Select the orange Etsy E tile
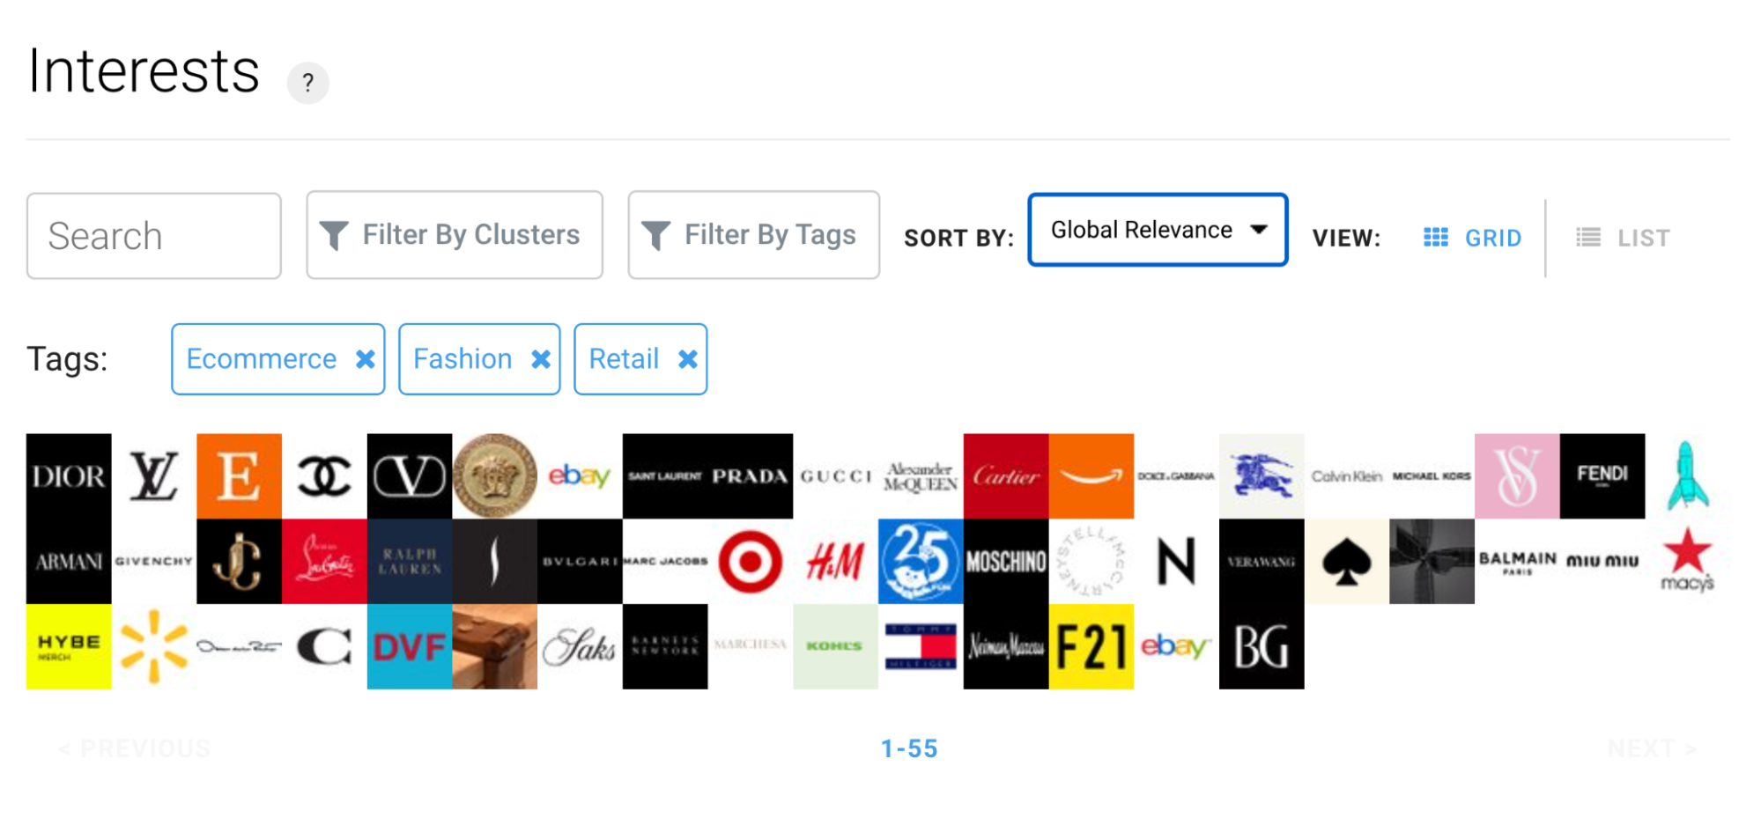Image resolution: width=1761 pixels, height=818 pixels. [x=239, y=475]
